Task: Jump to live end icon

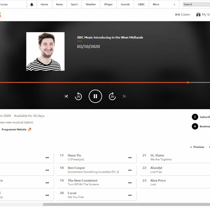Action: pyautogui.click(x=124, y=96)
